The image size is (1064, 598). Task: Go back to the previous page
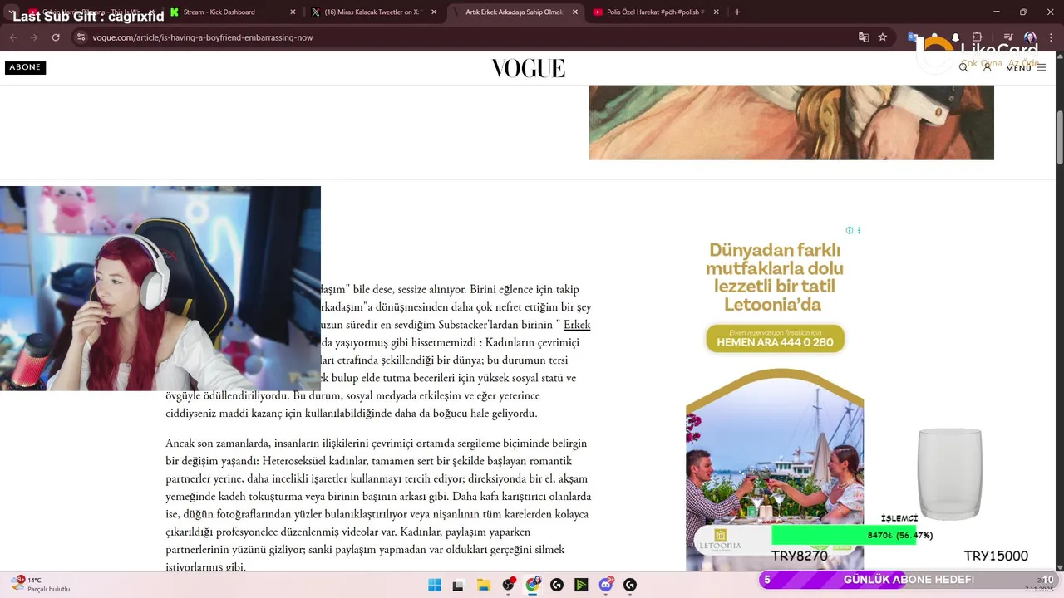pyautogui.click(x=14, y=37)
